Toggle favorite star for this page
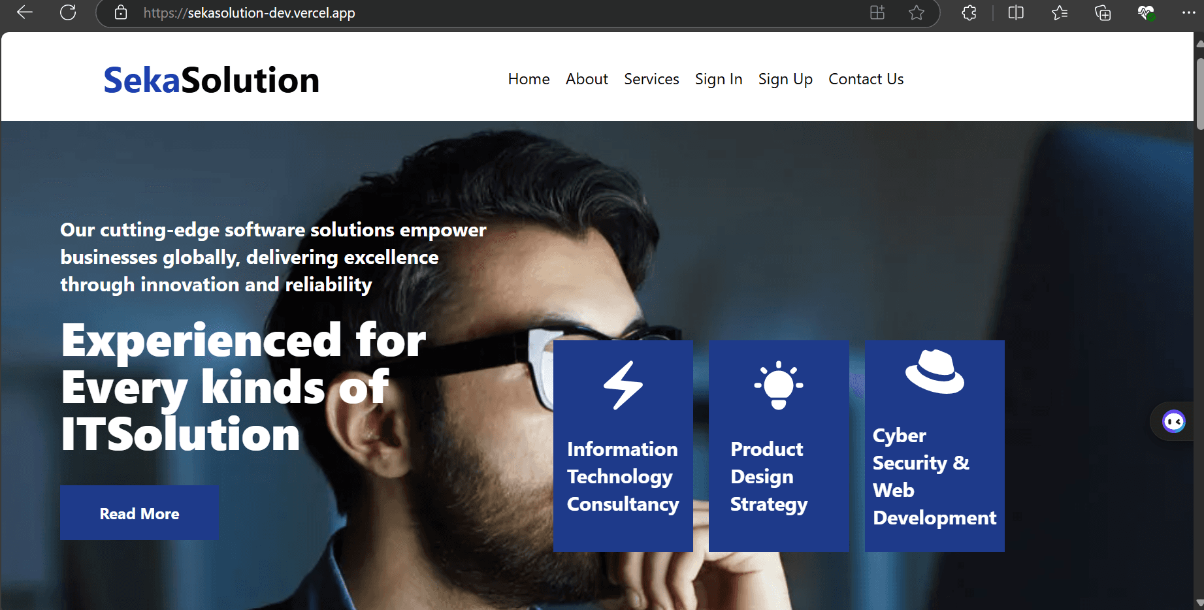Image resolution: width=1204 pixels, height=610 pixels. coord(917,12)
